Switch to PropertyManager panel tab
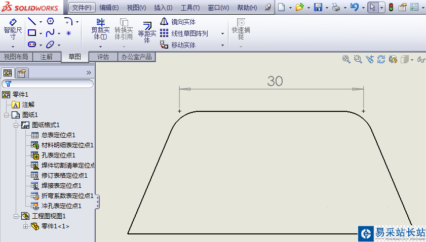 tap(21, 73)
